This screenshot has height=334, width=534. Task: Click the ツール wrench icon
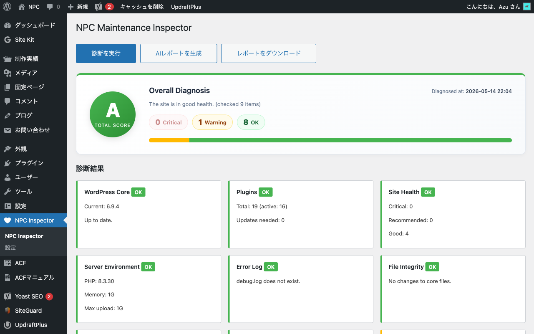[8, 192]
